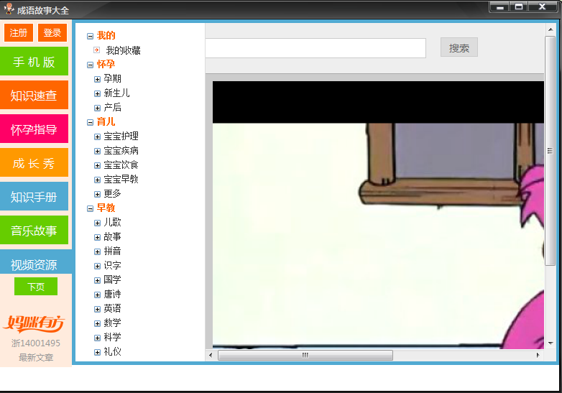Expand the 宝宝饮食 node

[x=97, y=165]
